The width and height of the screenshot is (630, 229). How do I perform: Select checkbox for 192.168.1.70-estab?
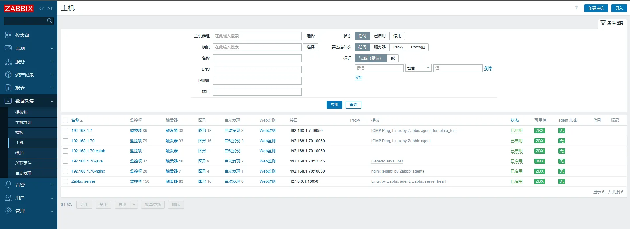click(65, 151)
